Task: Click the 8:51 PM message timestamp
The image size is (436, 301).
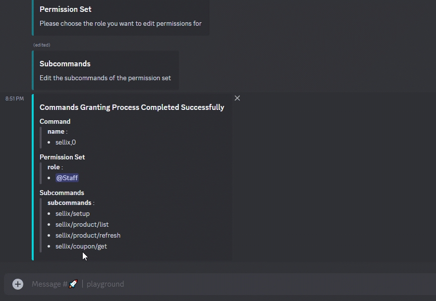Action: click(14, 99)
